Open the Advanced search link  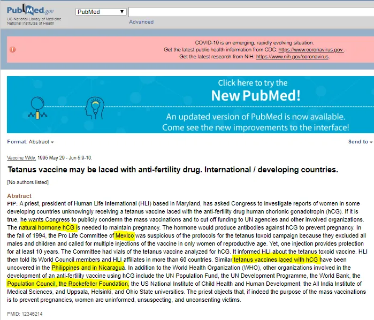tap(141, 22)
